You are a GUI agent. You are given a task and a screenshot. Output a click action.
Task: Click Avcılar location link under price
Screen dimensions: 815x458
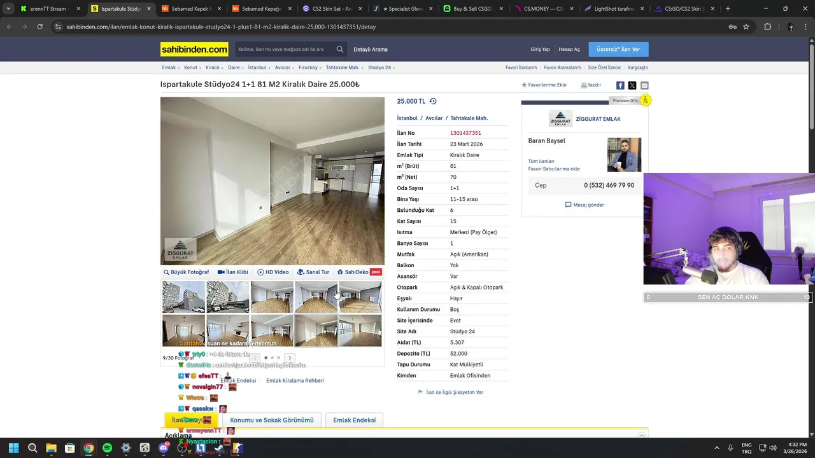434,118
